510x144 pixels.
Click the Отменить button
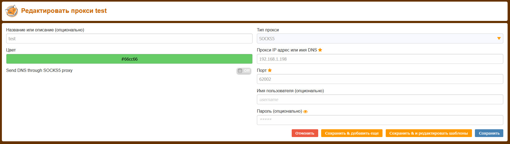[305, 133]
